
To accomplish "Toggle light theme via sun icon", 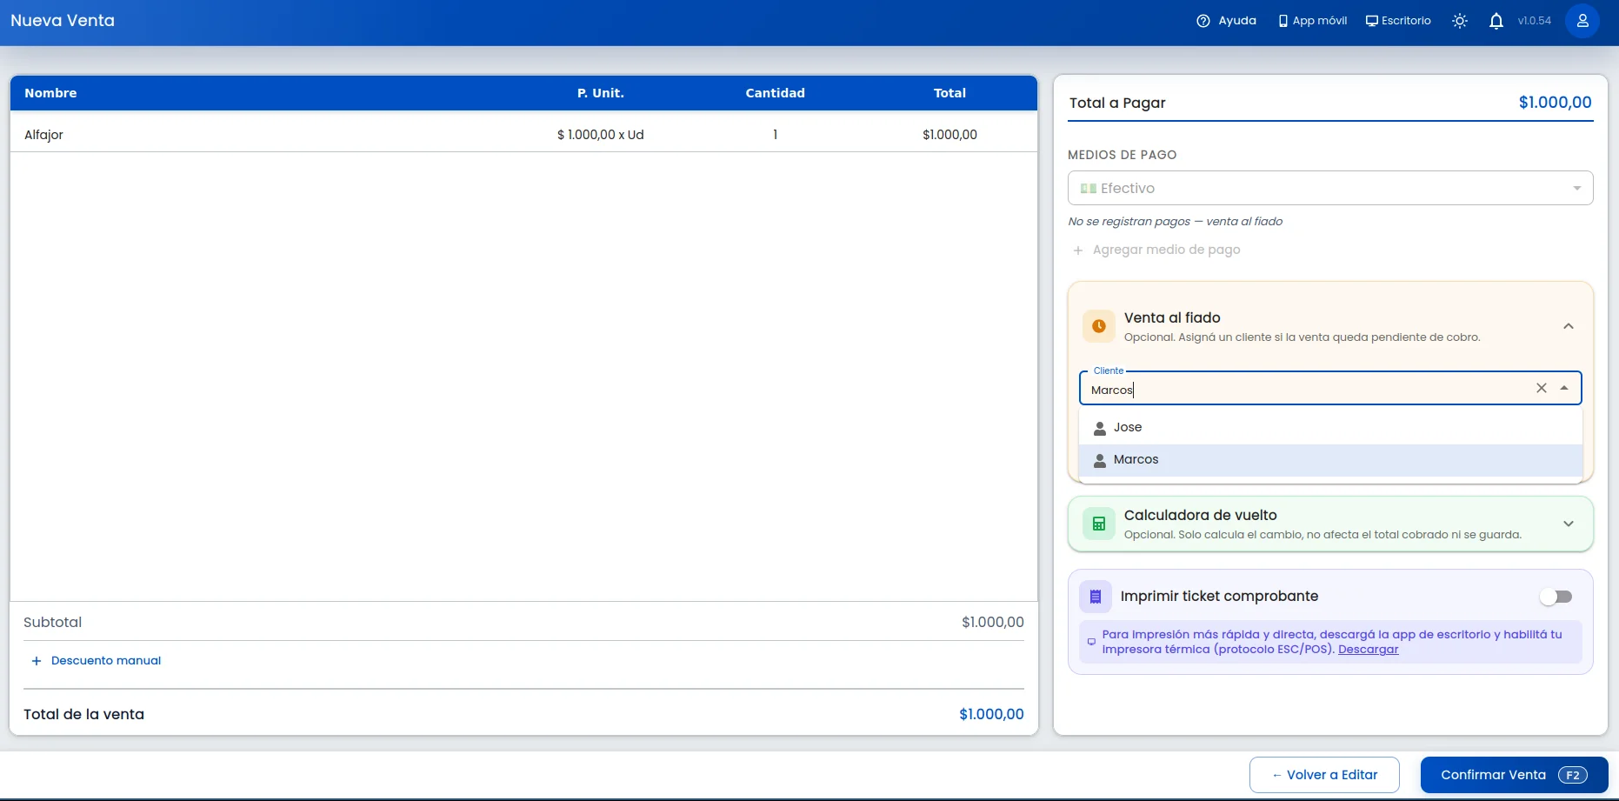I will pyautogui.click(x=1460, y=21).
